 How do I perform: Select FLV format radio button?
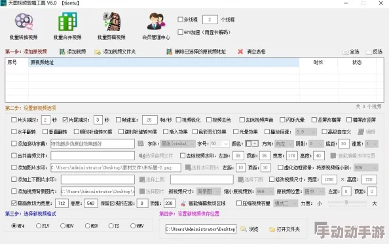(x=39, y=226)
